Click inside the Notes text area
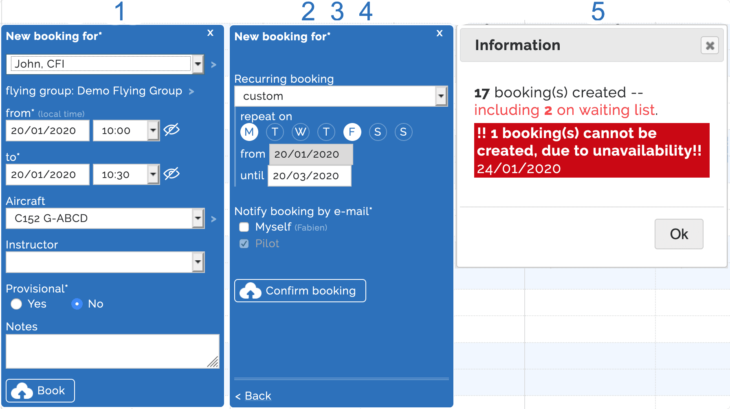 click(113, 351)
